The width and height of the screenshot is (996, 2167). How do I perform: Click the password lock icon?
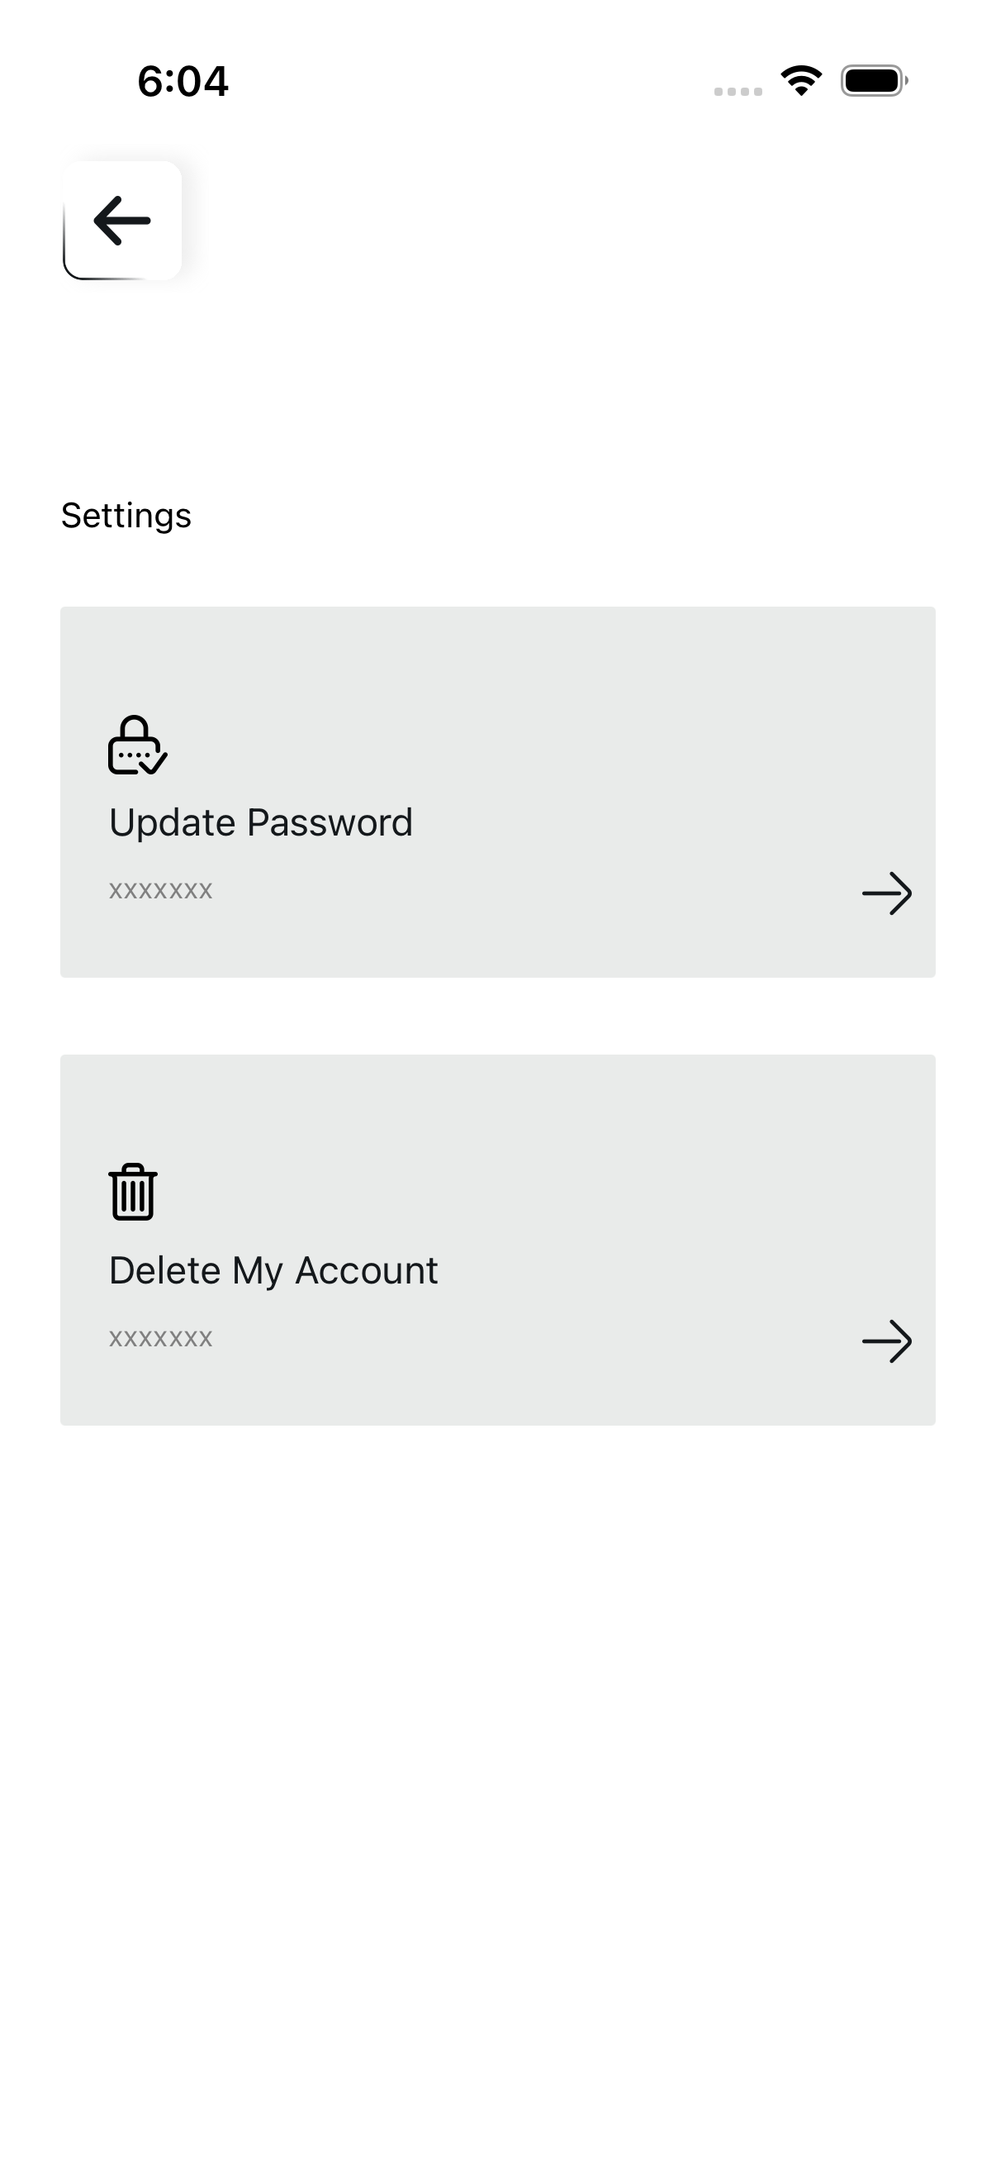(137, 745)
